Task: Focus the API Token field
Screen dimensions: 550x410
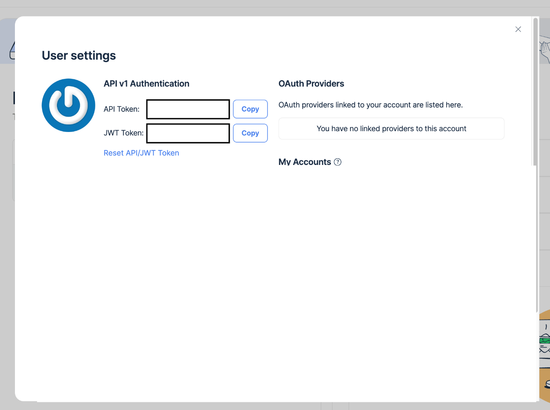Action: pos(188,109)
